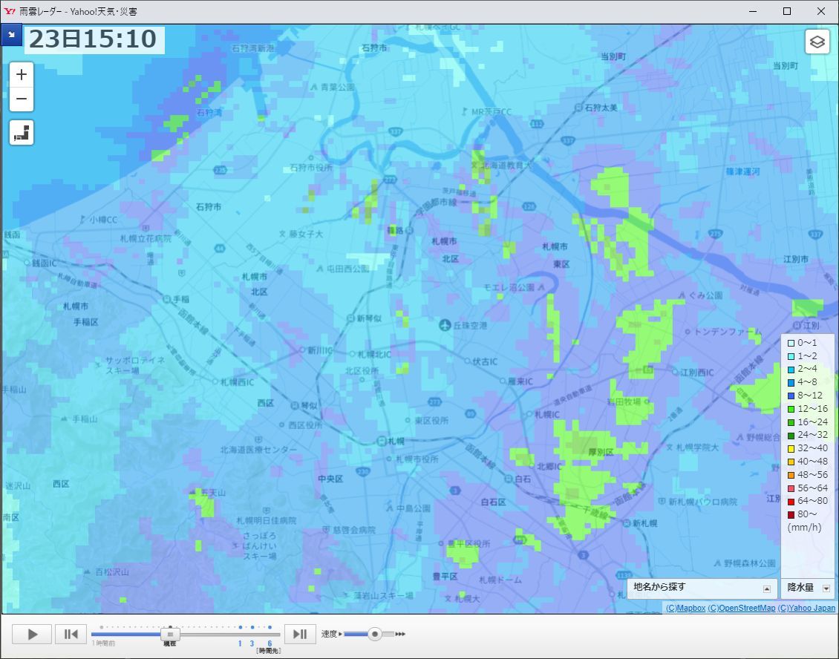Click the 0~1 legend color swatch

click(x=791, y=344)
